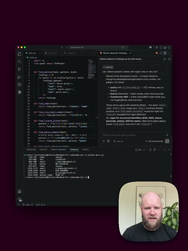Open the Source Control view

pos(19,69)
